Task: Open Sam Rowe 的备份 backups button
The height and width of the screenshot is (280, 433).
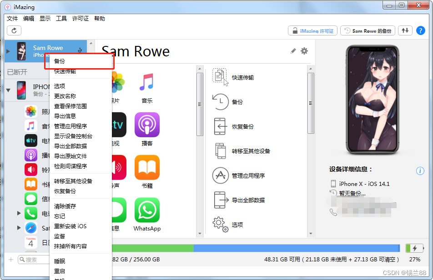Action: [368, 30]
